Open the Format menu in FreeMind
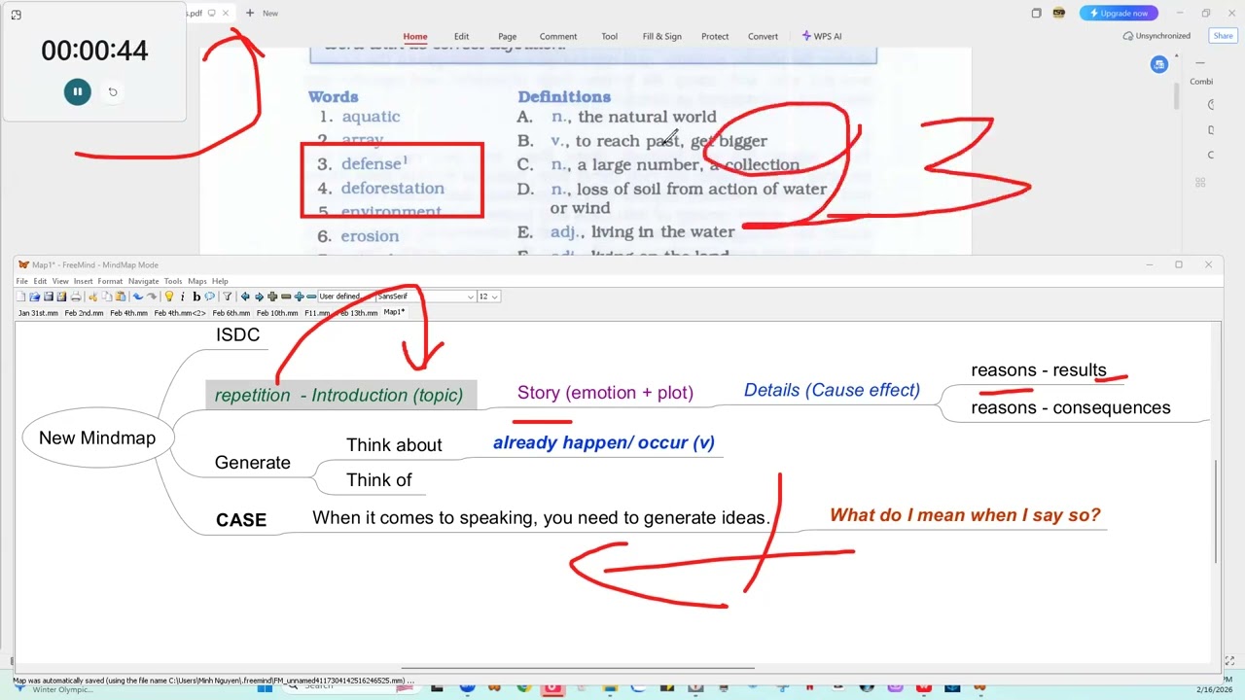 point(110,281)
